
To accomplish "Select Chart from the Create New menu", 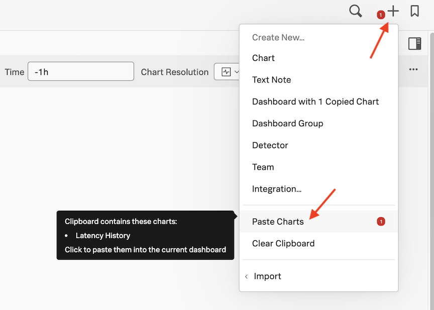I will (x=263, y=58).
